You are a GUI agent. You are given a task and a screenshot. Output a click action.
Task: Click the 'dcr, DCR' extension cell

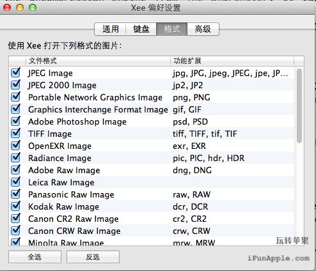tap(190, 207)
